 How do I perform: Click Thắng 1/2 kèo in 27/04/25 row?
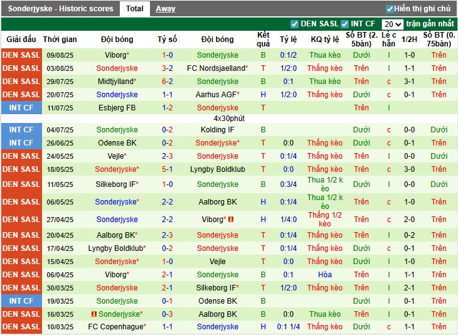pos(325,220)
